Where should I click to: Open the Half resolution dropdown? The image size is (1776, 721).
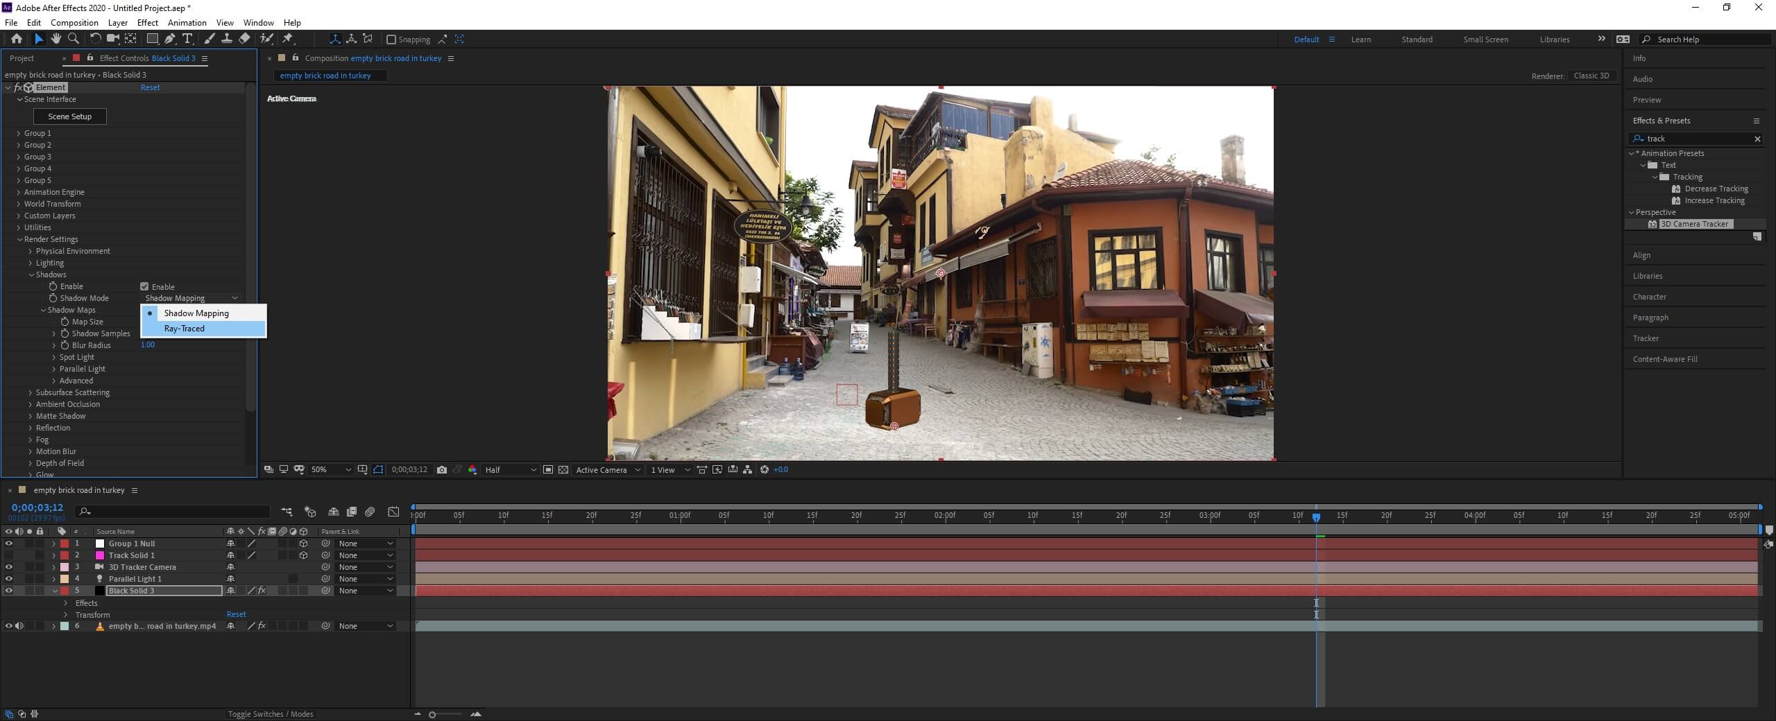pos(511,470)
